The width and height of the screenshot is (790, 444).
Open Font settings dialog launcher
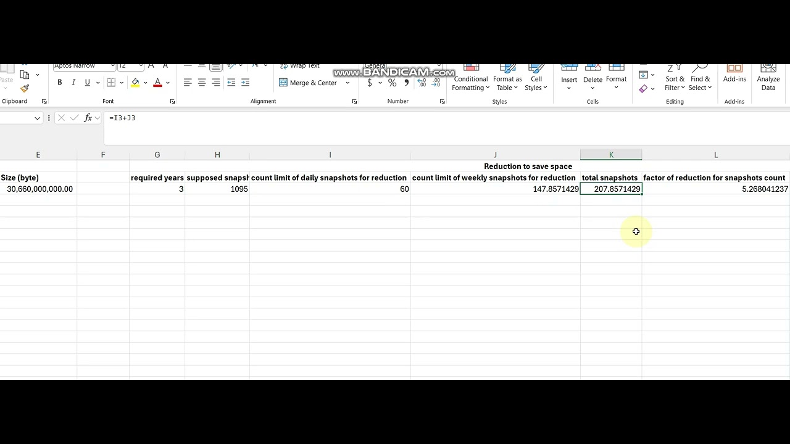coord(172,101)
